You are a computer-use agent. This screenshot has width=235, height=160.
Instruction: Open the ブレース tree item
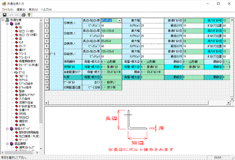[x=20, y=54]
